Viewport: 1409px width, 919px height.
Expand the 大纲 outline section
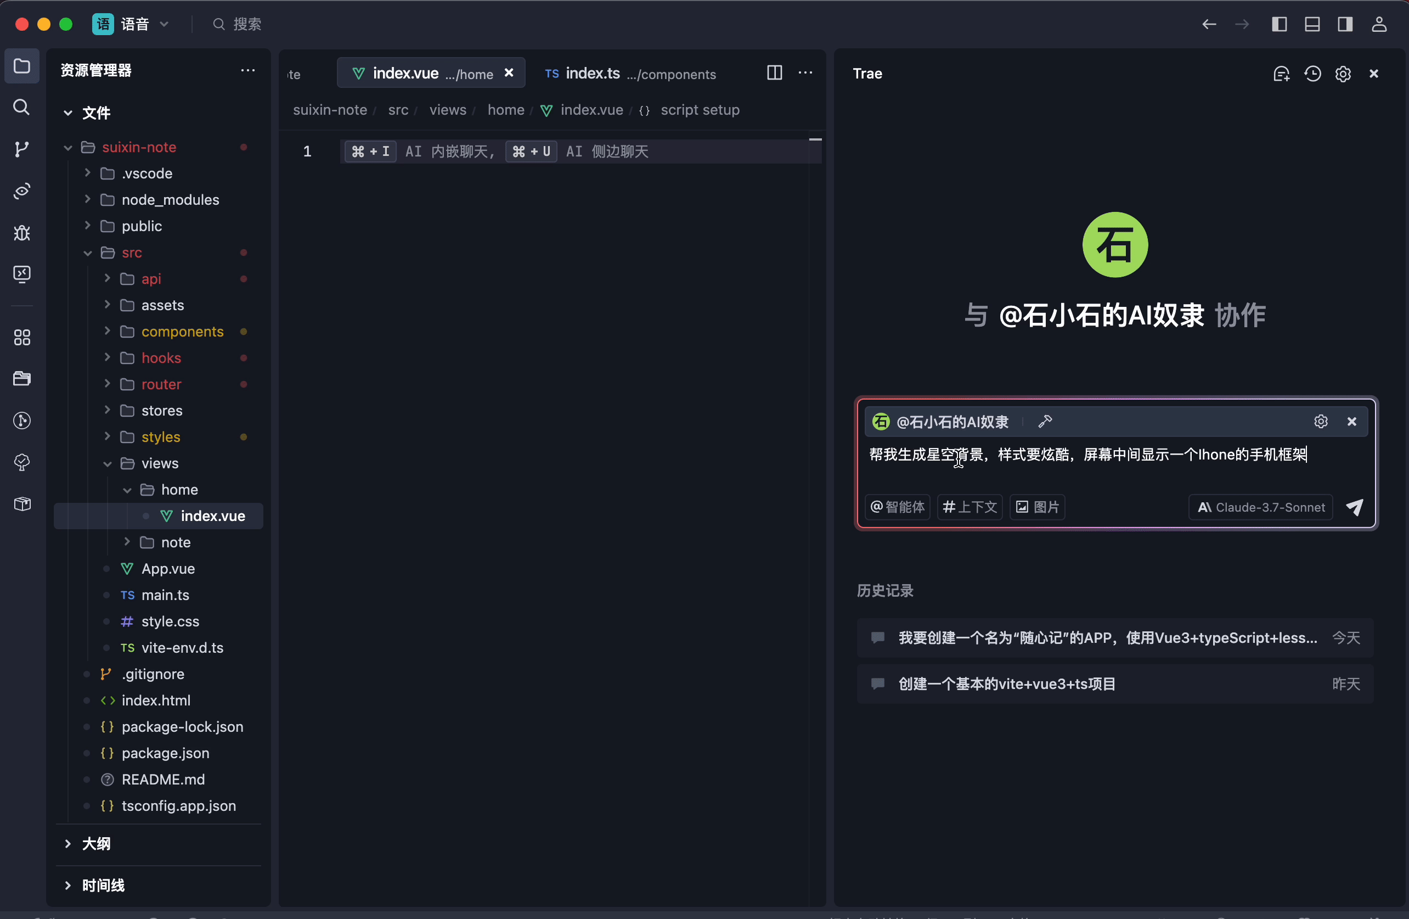point(96,843)
